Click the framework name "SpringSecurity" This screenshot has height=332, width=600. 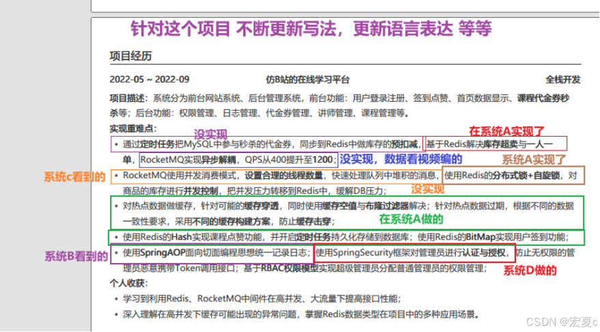[362, 253]
